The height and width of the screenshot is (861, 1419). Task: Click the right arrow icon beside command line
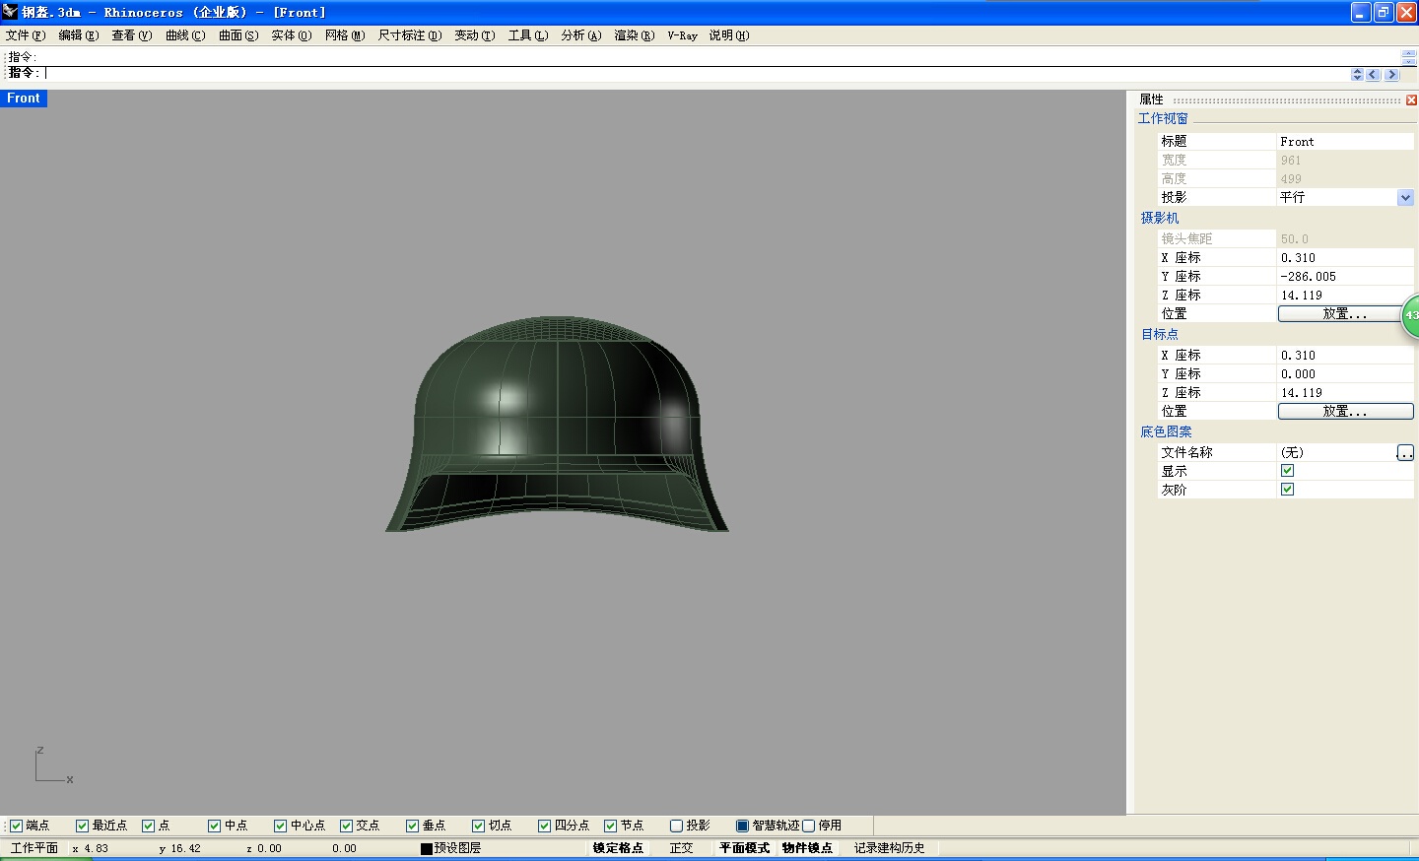[1391, 74]
